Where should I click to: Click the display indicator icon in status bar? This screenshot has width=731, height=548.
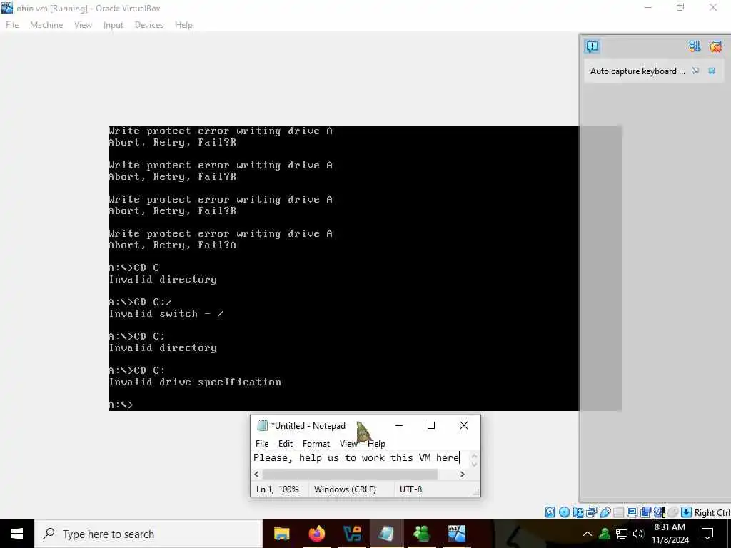632,512
